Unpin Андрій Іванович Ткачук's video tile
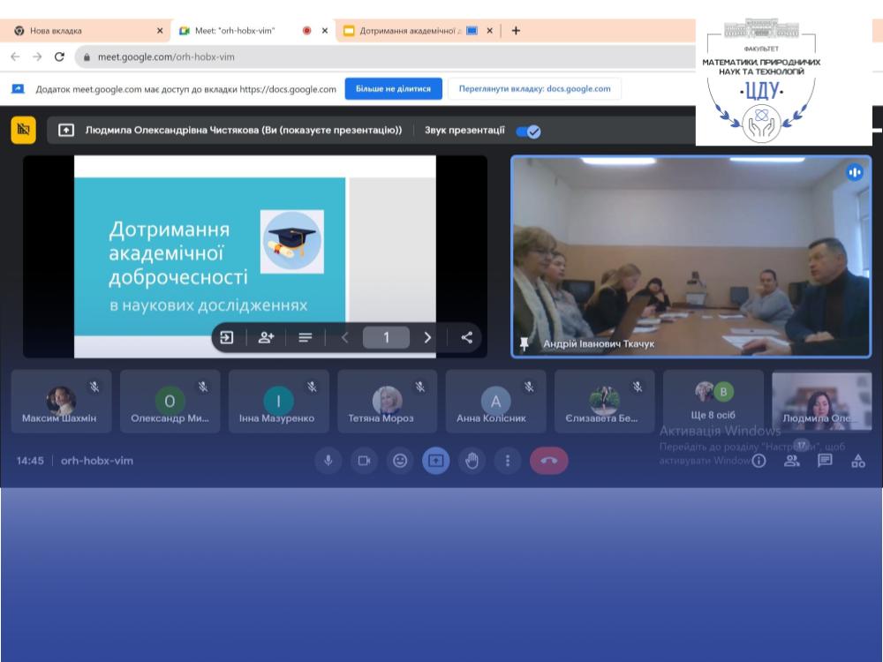The width and height of the screenshot is (883, 662). tap(525, 343)
